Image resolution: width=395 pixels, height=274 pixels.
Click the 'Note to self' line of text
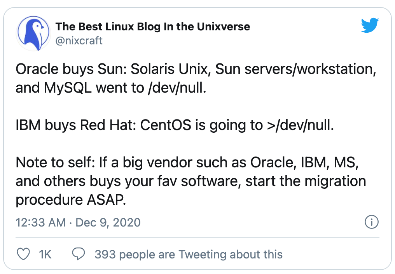point(187,163)
